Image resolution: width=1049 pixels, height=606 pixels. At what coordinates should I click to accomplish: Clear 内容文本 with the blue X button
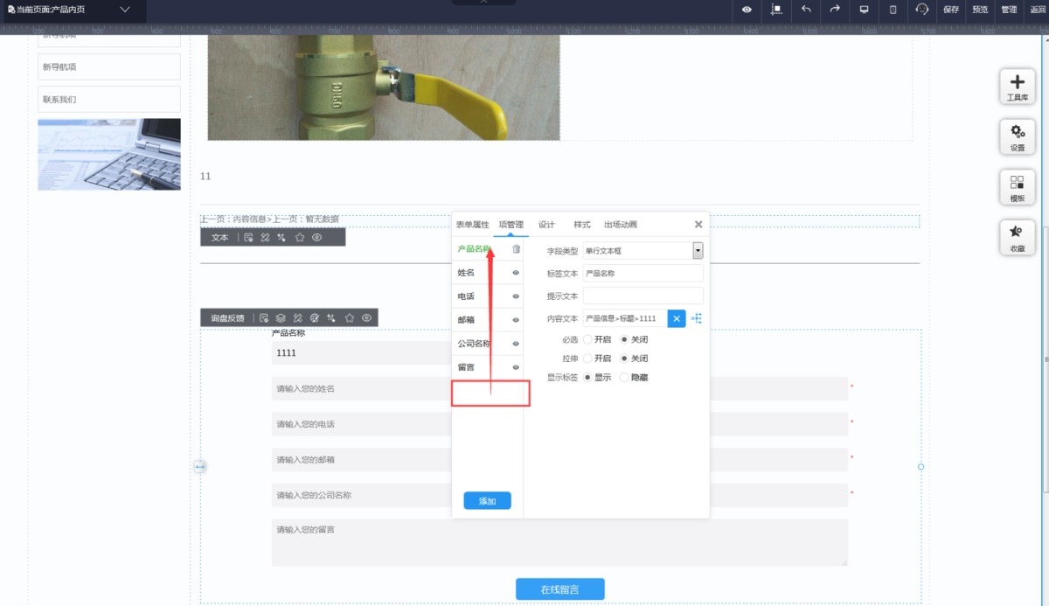tap(676, 318)
